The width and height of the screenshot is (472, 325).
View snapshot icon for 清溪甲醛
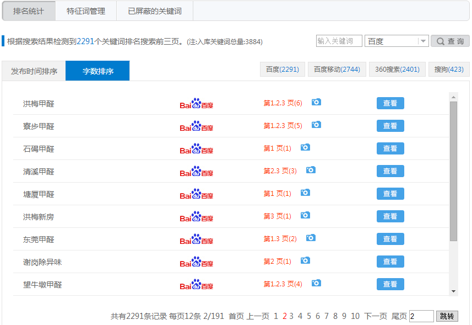pyautogui.click(x=311, y=170)
